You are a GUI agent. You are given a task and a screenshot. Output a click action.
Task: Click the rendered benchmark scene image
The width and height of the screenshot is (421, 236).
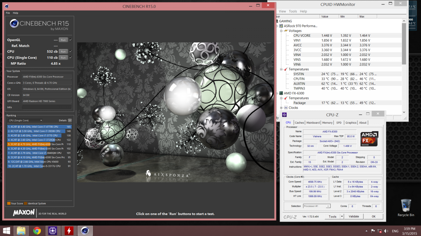tap(175, 112)
